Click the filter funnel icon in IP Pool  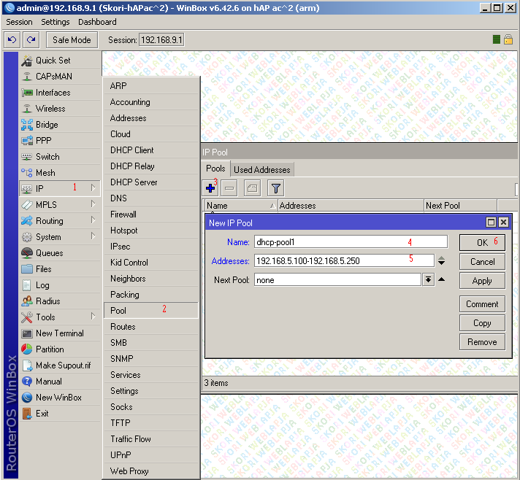click(x=275, y=188)
